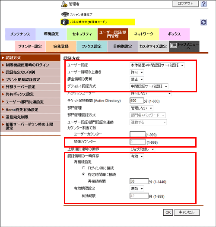This screenshot has height=227, width=216.
Task: Open the 認証情報の一時保存 dropdown
Action: click(x=137, y=156)
